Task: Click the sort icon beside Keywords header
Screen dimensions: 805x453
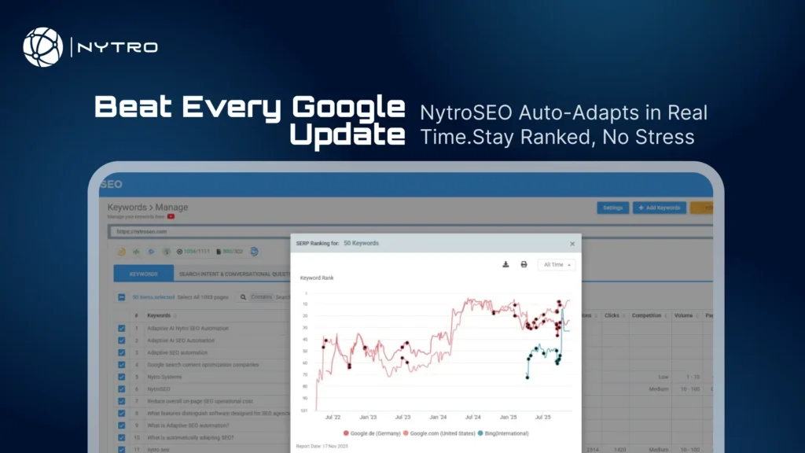Action: click(175, 315)
